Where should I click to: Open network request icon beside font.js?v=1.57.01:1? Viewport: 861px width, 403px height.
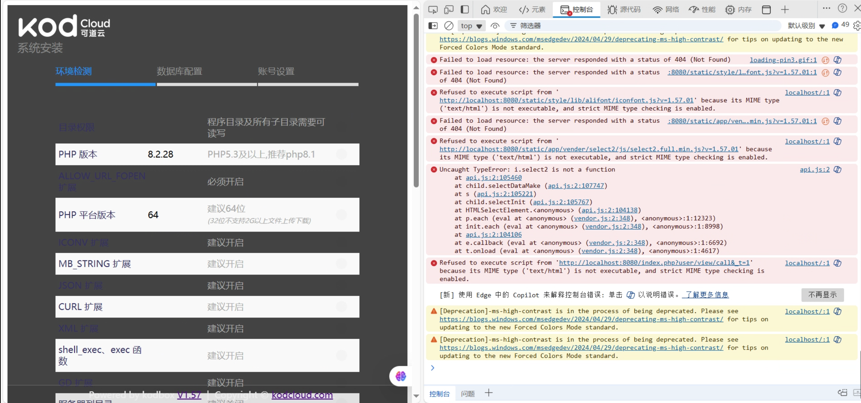[x=825, y=73]
